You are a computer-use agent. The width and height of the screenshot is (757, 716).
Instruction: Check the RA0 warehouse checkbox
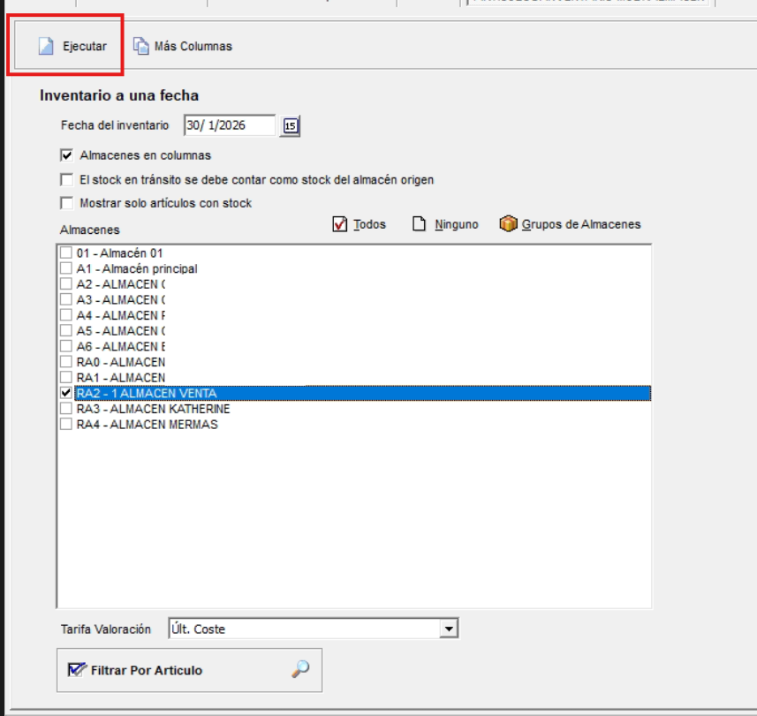coord(66,362)
